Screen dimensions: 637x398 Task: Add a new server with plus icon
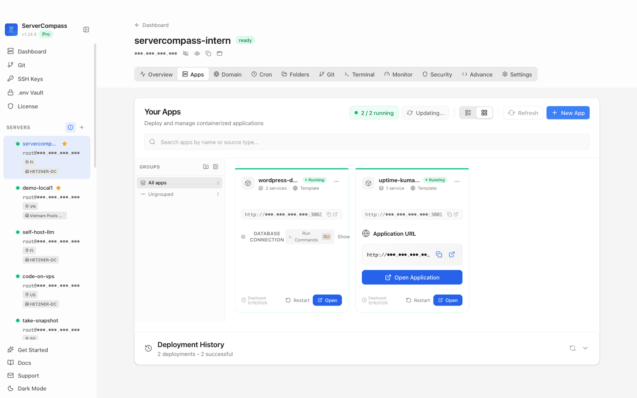pos(82,127)
